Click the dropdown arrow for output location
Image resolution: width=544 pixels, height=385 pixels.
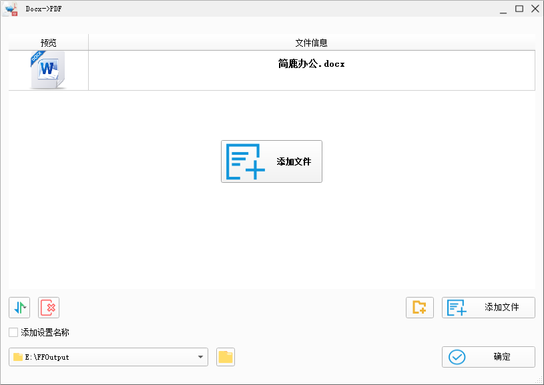[200, 357]
